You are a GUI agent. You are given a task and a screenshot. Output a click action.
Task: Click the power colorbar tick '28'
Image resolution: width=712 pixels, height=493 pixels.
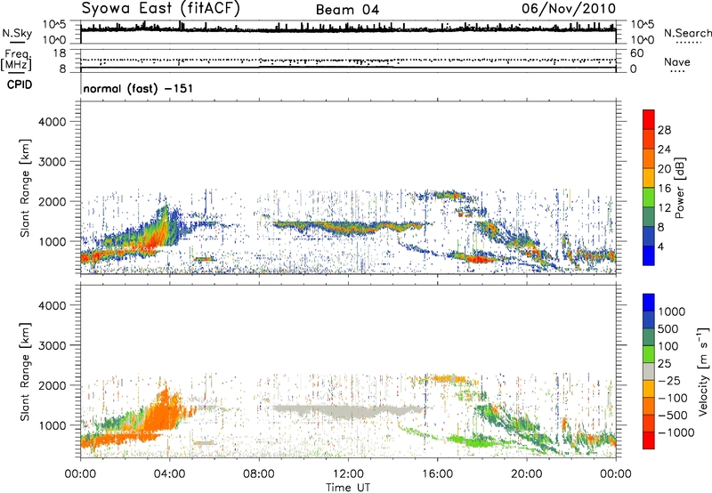664,130
